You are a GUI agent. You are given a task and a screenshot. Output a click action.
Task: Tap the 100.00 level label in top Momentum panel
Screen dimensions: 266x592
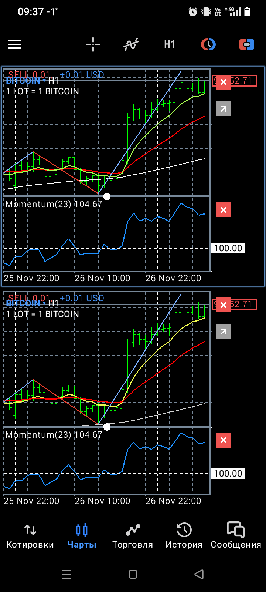pyautogui.click(x=228, y=248)
